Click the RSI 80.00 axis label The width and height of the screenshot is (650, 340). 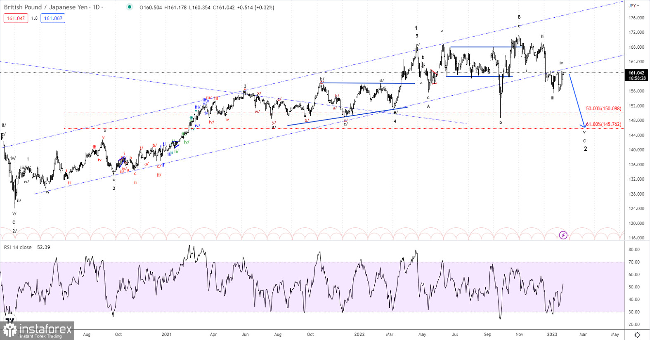pyautogui.click(x=634, y=250)
